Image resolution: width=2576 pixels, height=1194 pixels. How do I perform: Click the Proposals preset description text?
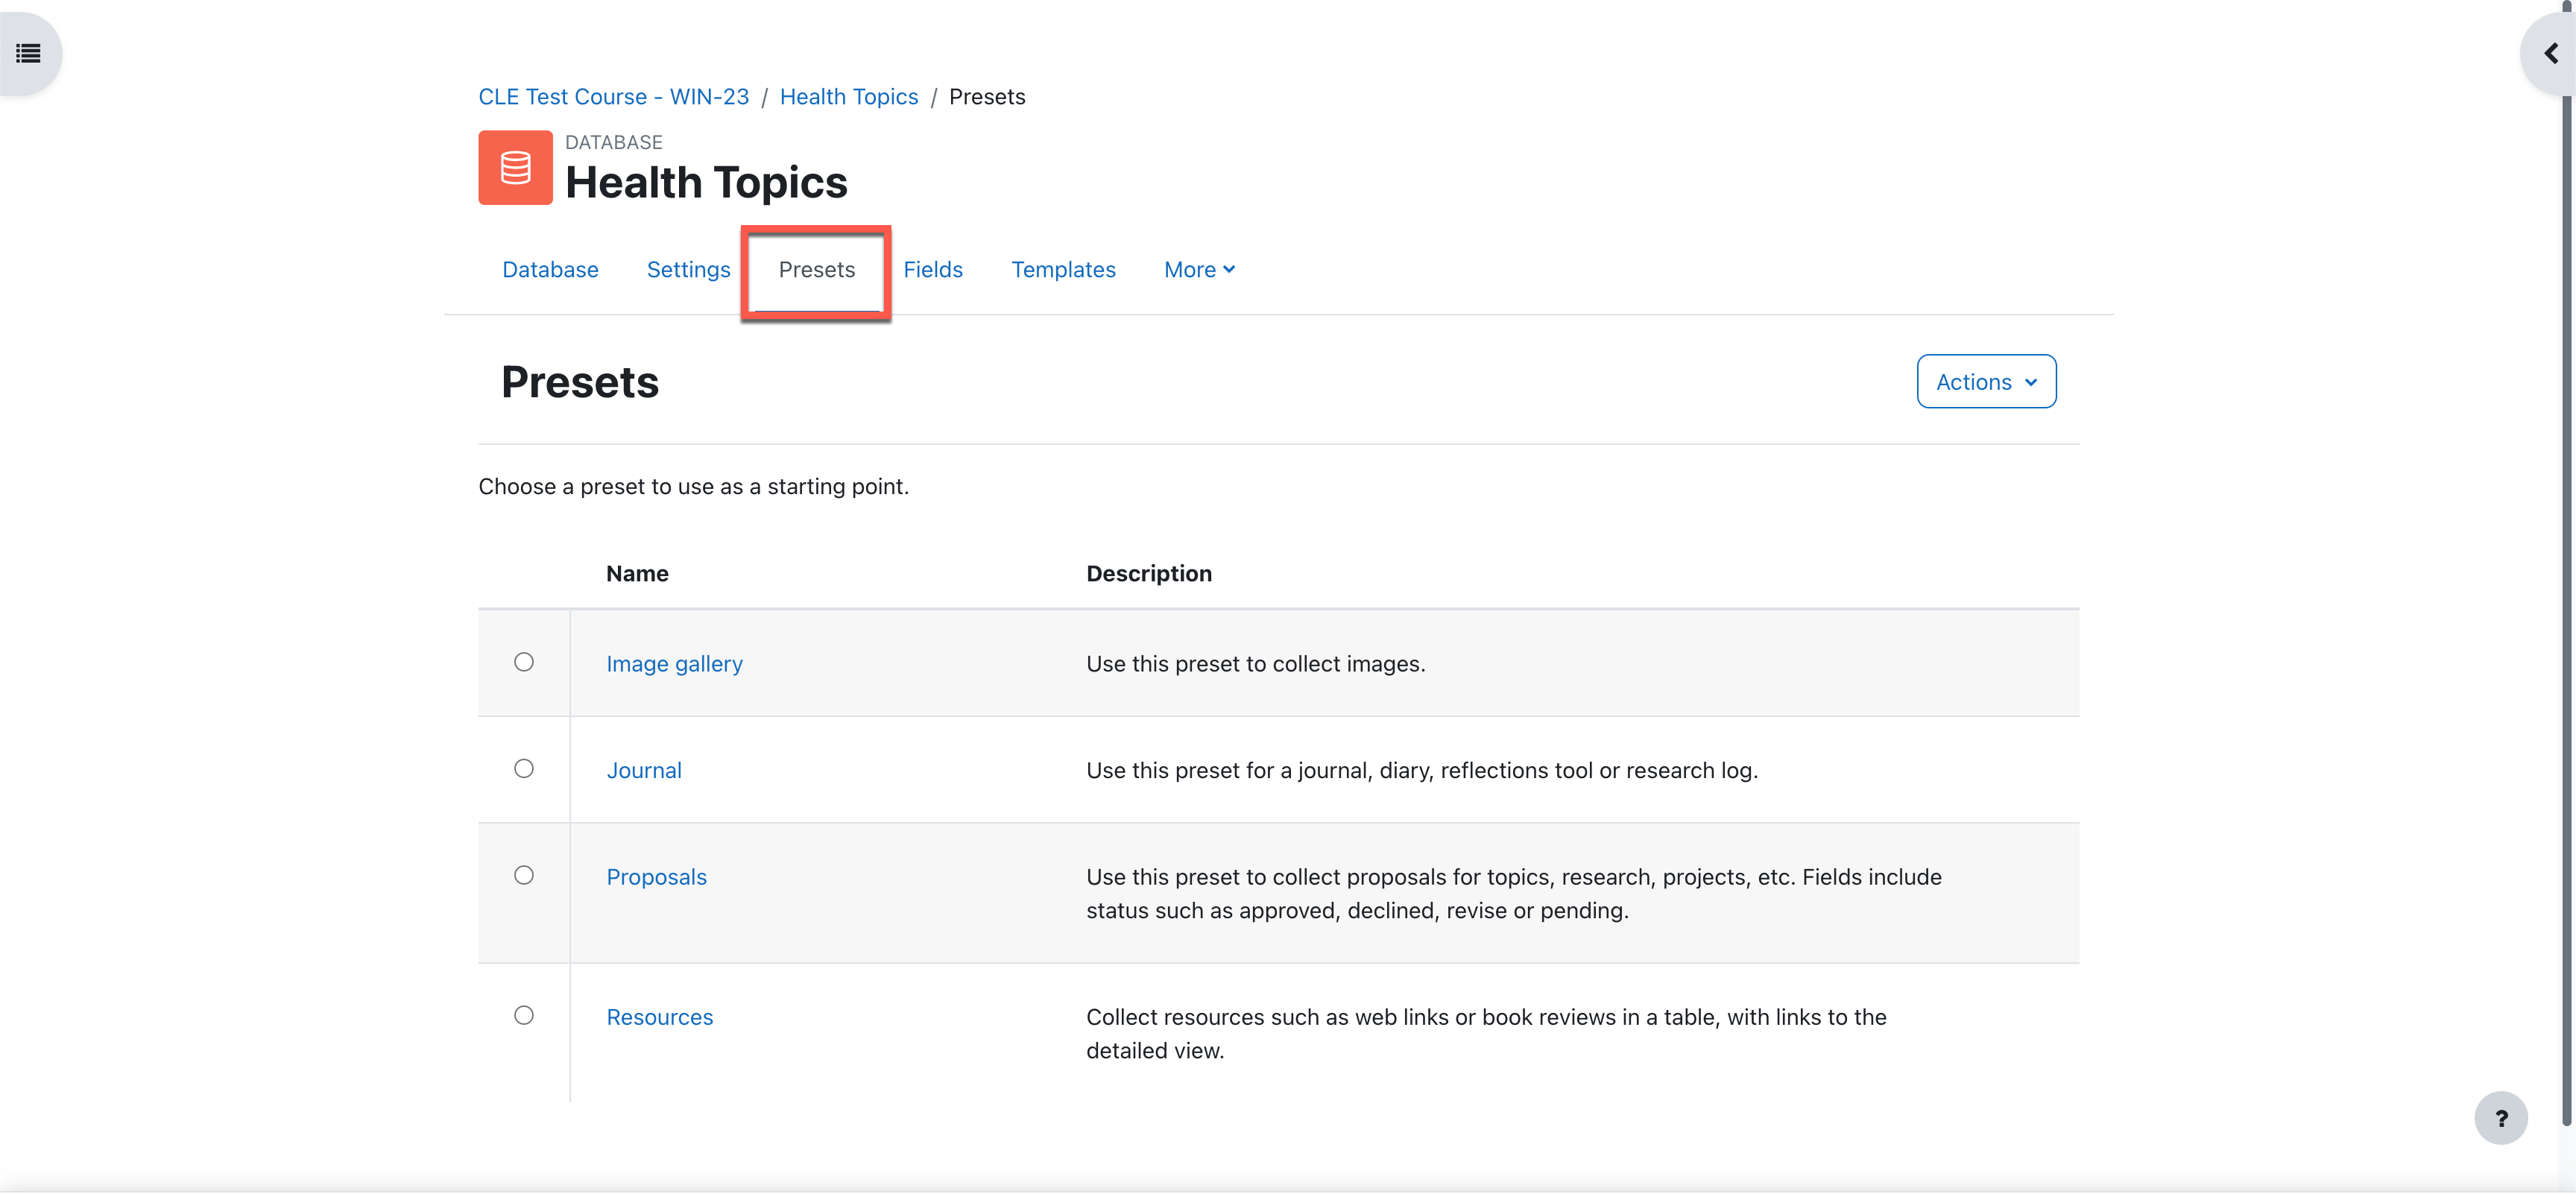1514,894
